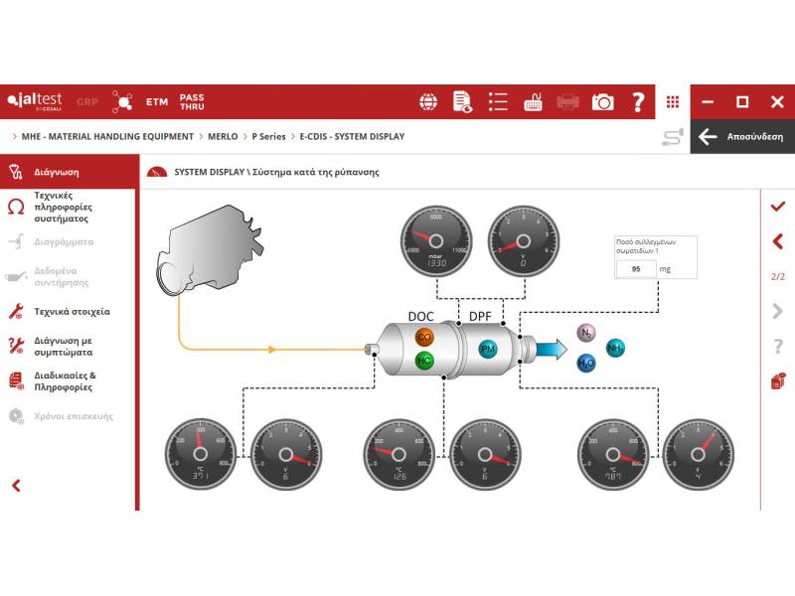
Task: Collapse the left sidebar with bottom arrow
Action: (16, 486)
